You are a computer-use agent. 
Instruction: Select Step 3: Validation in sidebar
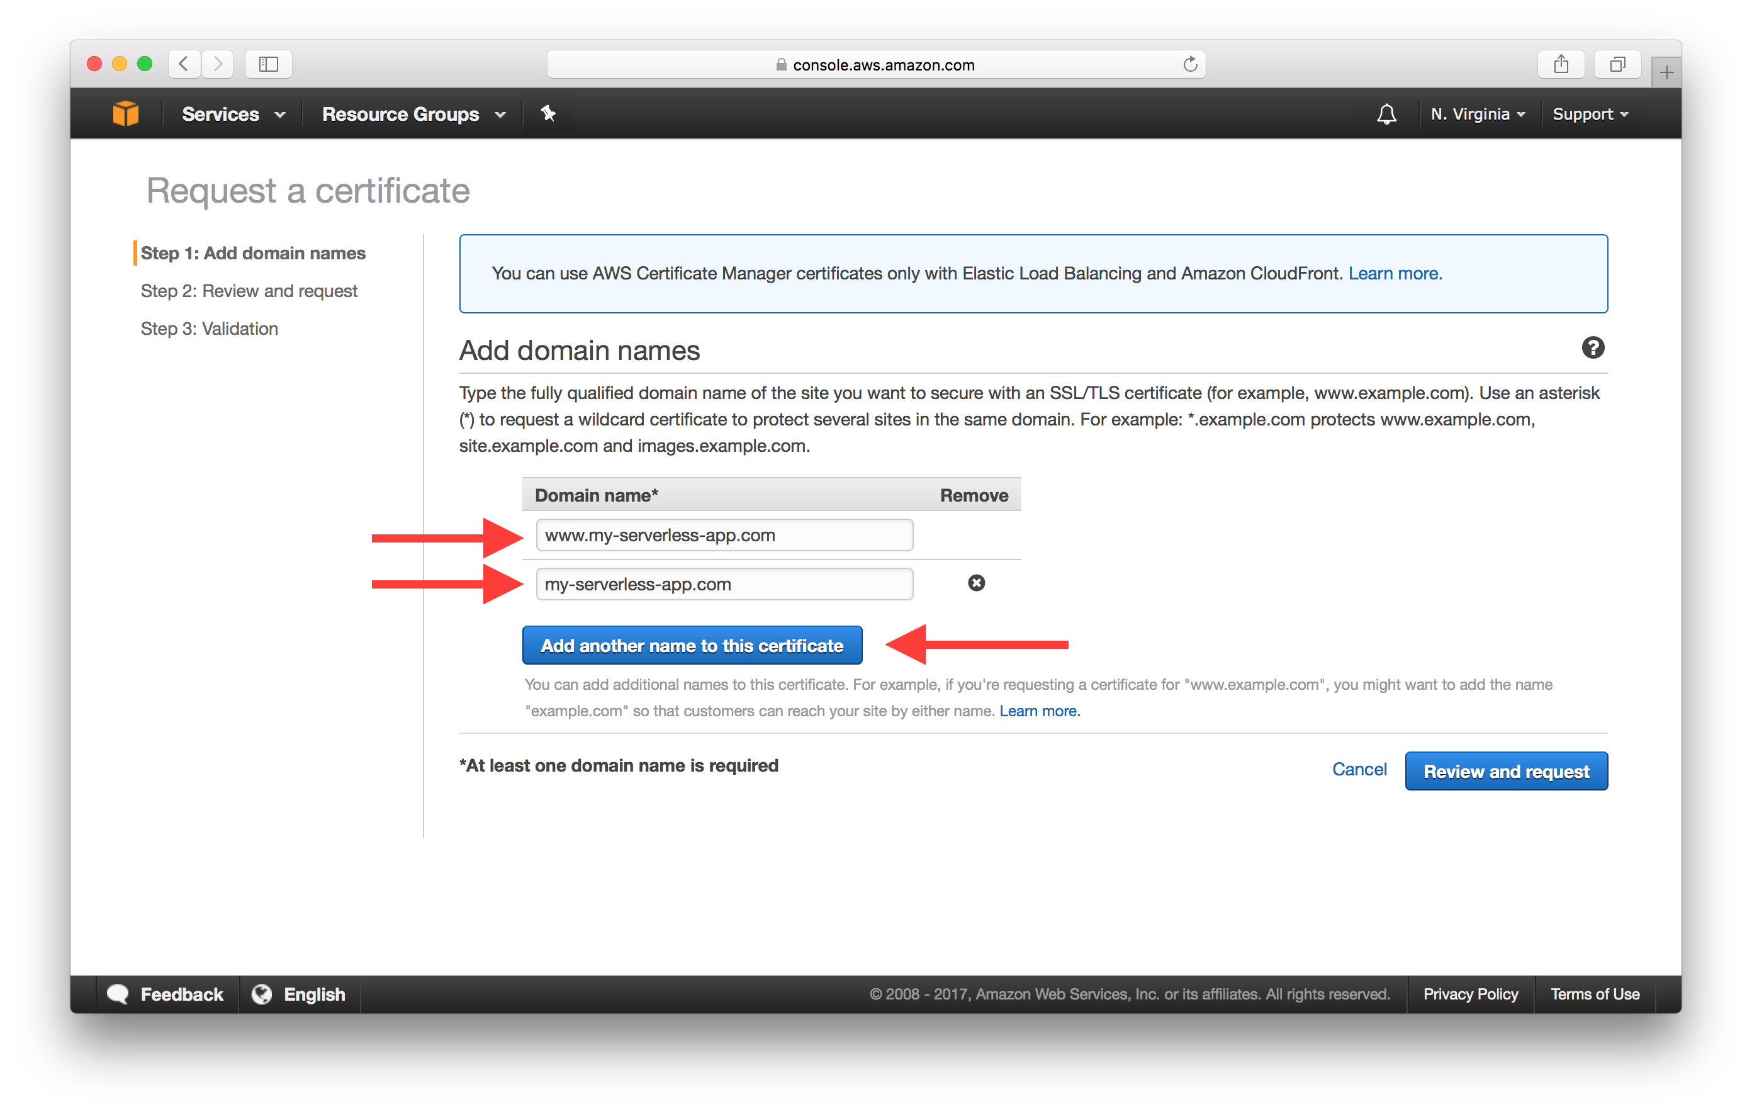tap(210, 329)
